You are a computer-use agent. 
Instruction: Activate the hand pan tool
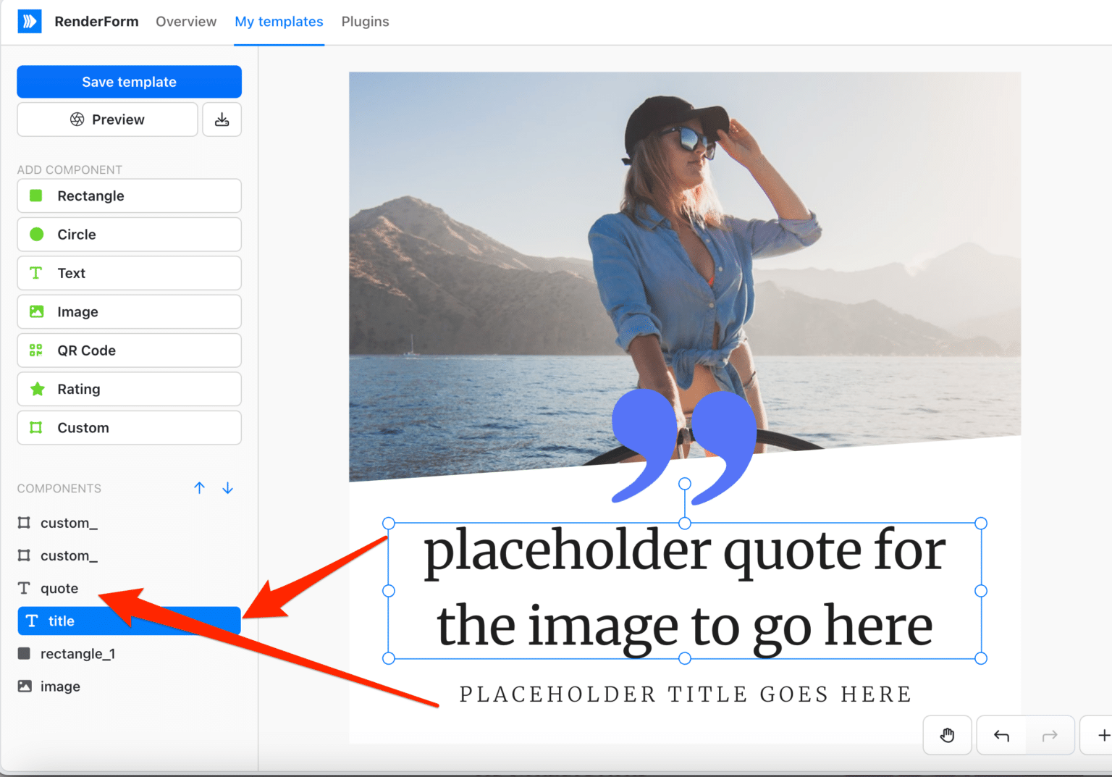pos(947,735)
